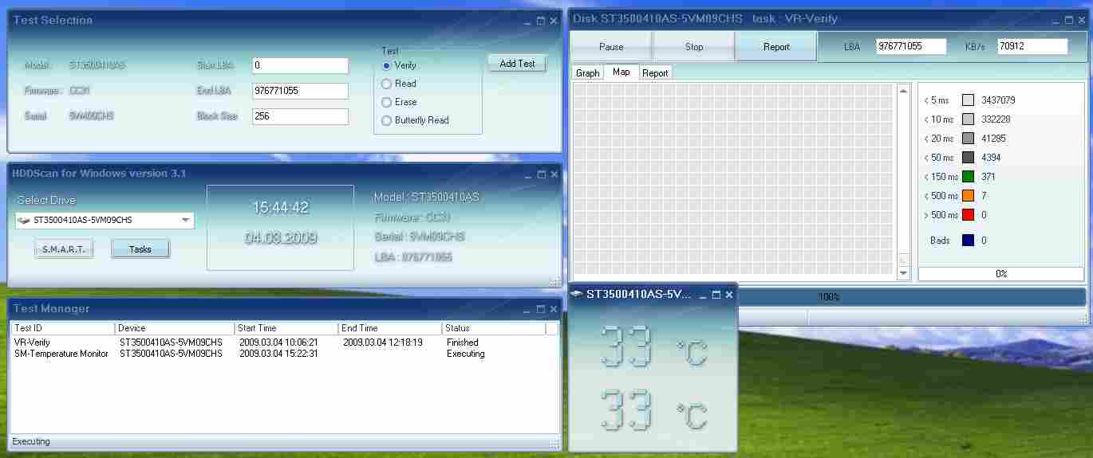Click the <10 ms gray swatch
The width and height of the screenshot is (1093, 458).
pos(968,119)
